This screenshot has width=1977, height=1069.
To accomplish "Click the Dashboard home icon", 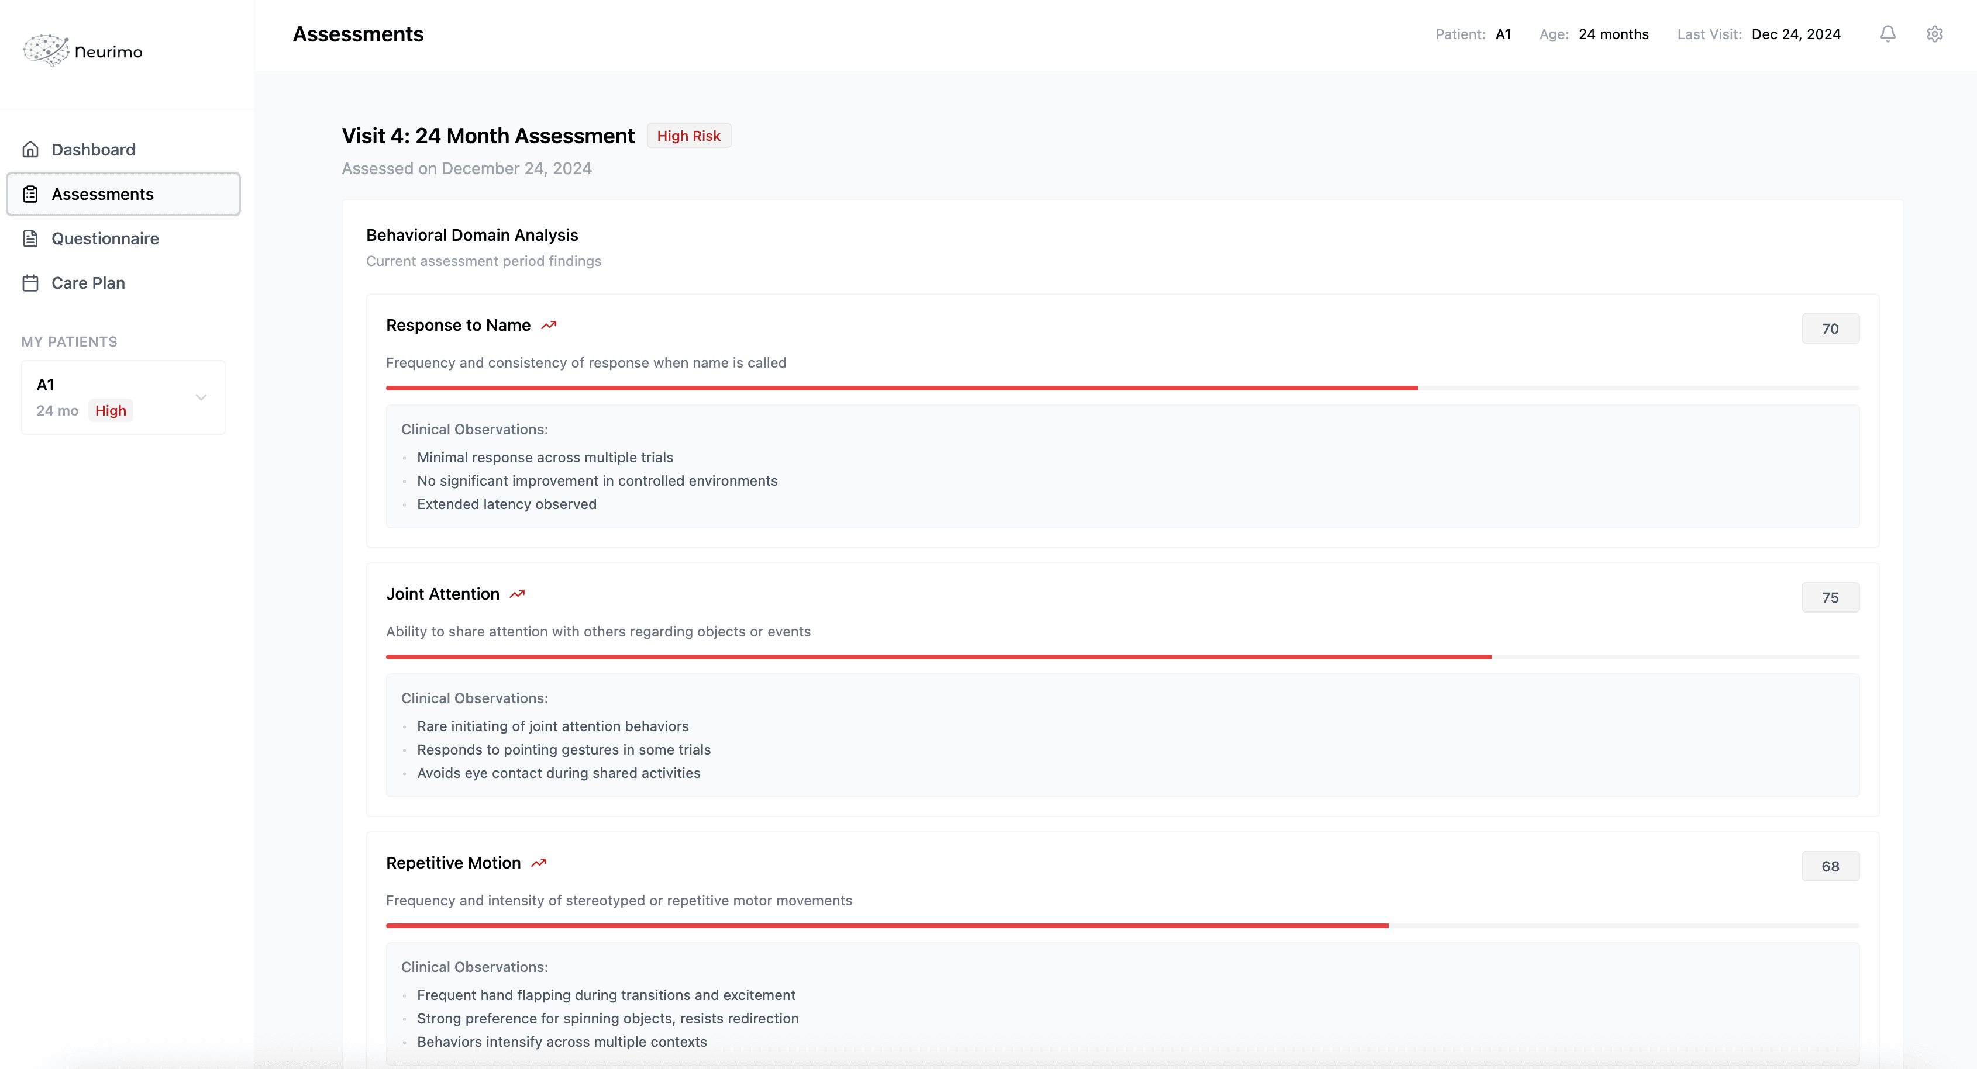I will tap(30, 150).
